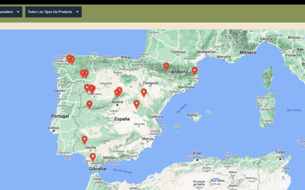
Task: Select the map pin east of Madrid
Action: [x=137, y=104]
